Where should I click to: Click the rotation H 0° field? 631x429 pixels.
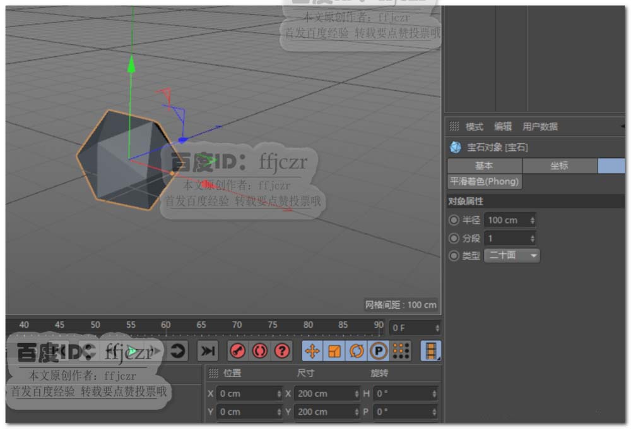(x=405, y=394)
